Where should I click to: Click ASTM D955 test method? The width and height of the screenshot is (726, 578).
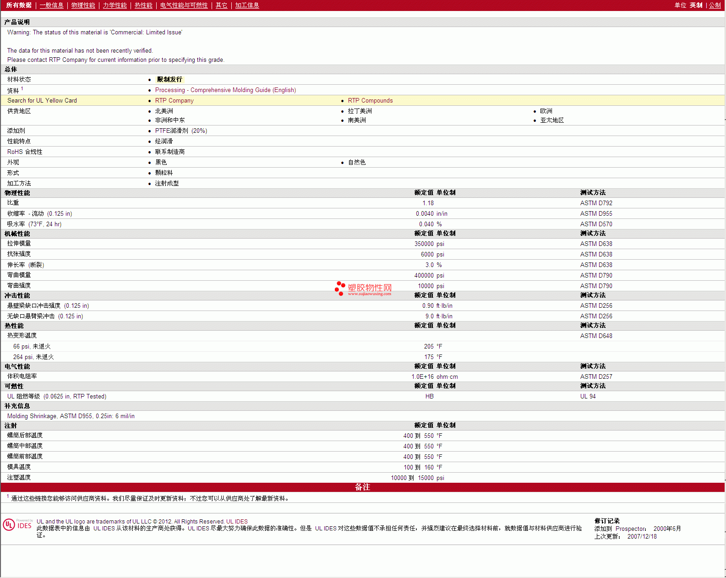click(596, 214)
